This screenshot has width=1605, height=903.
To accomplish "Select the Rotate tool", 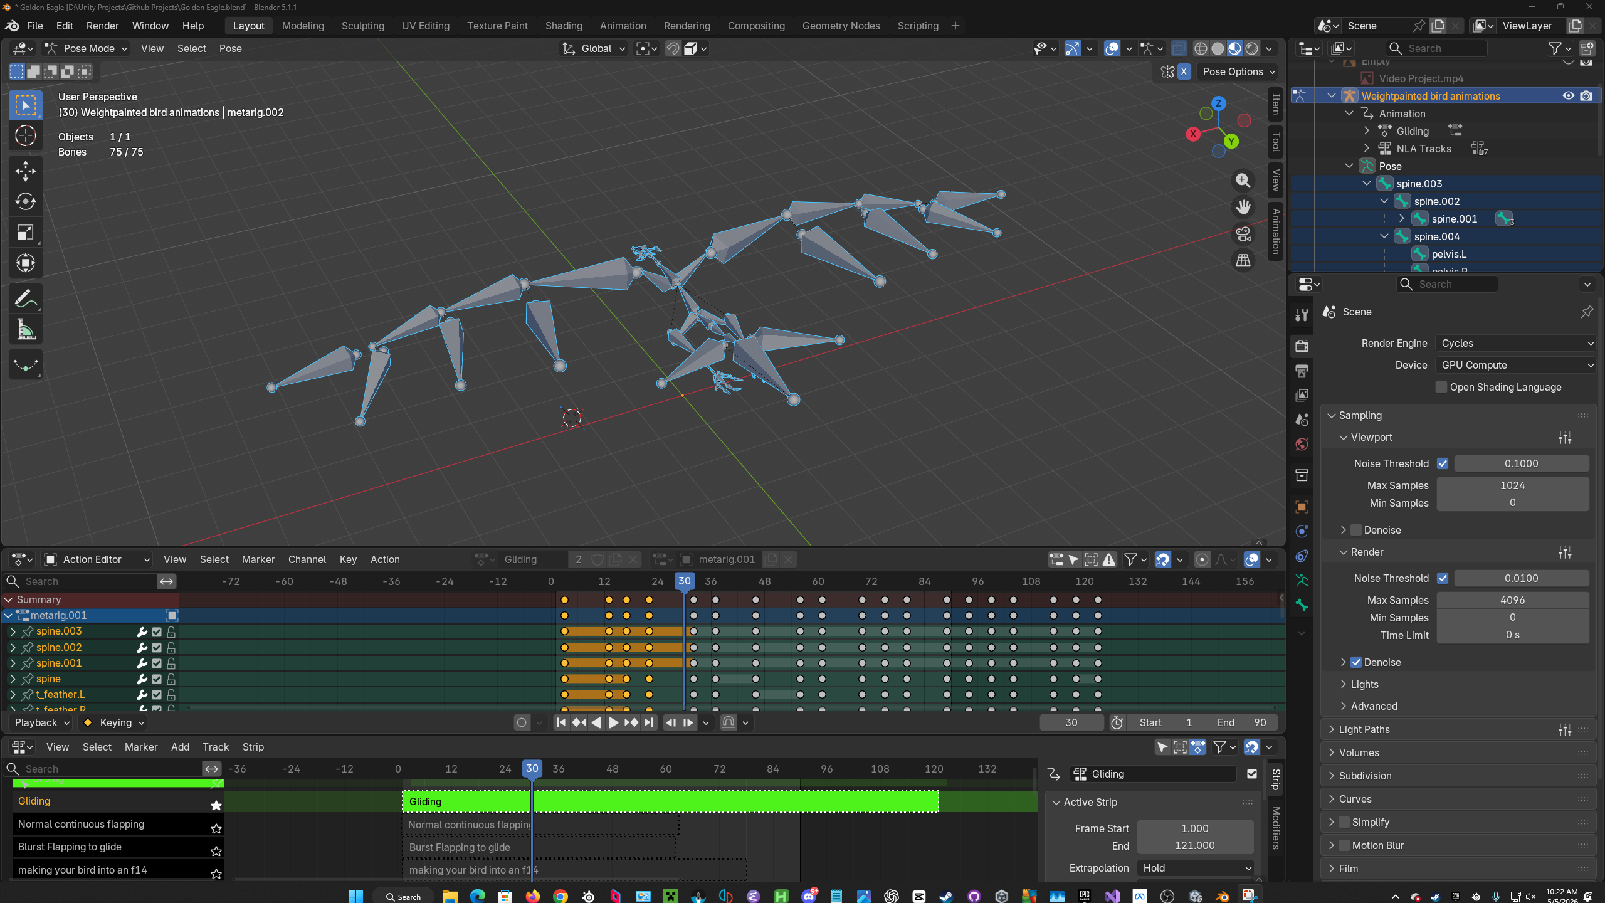I will [x=26, y=201].
